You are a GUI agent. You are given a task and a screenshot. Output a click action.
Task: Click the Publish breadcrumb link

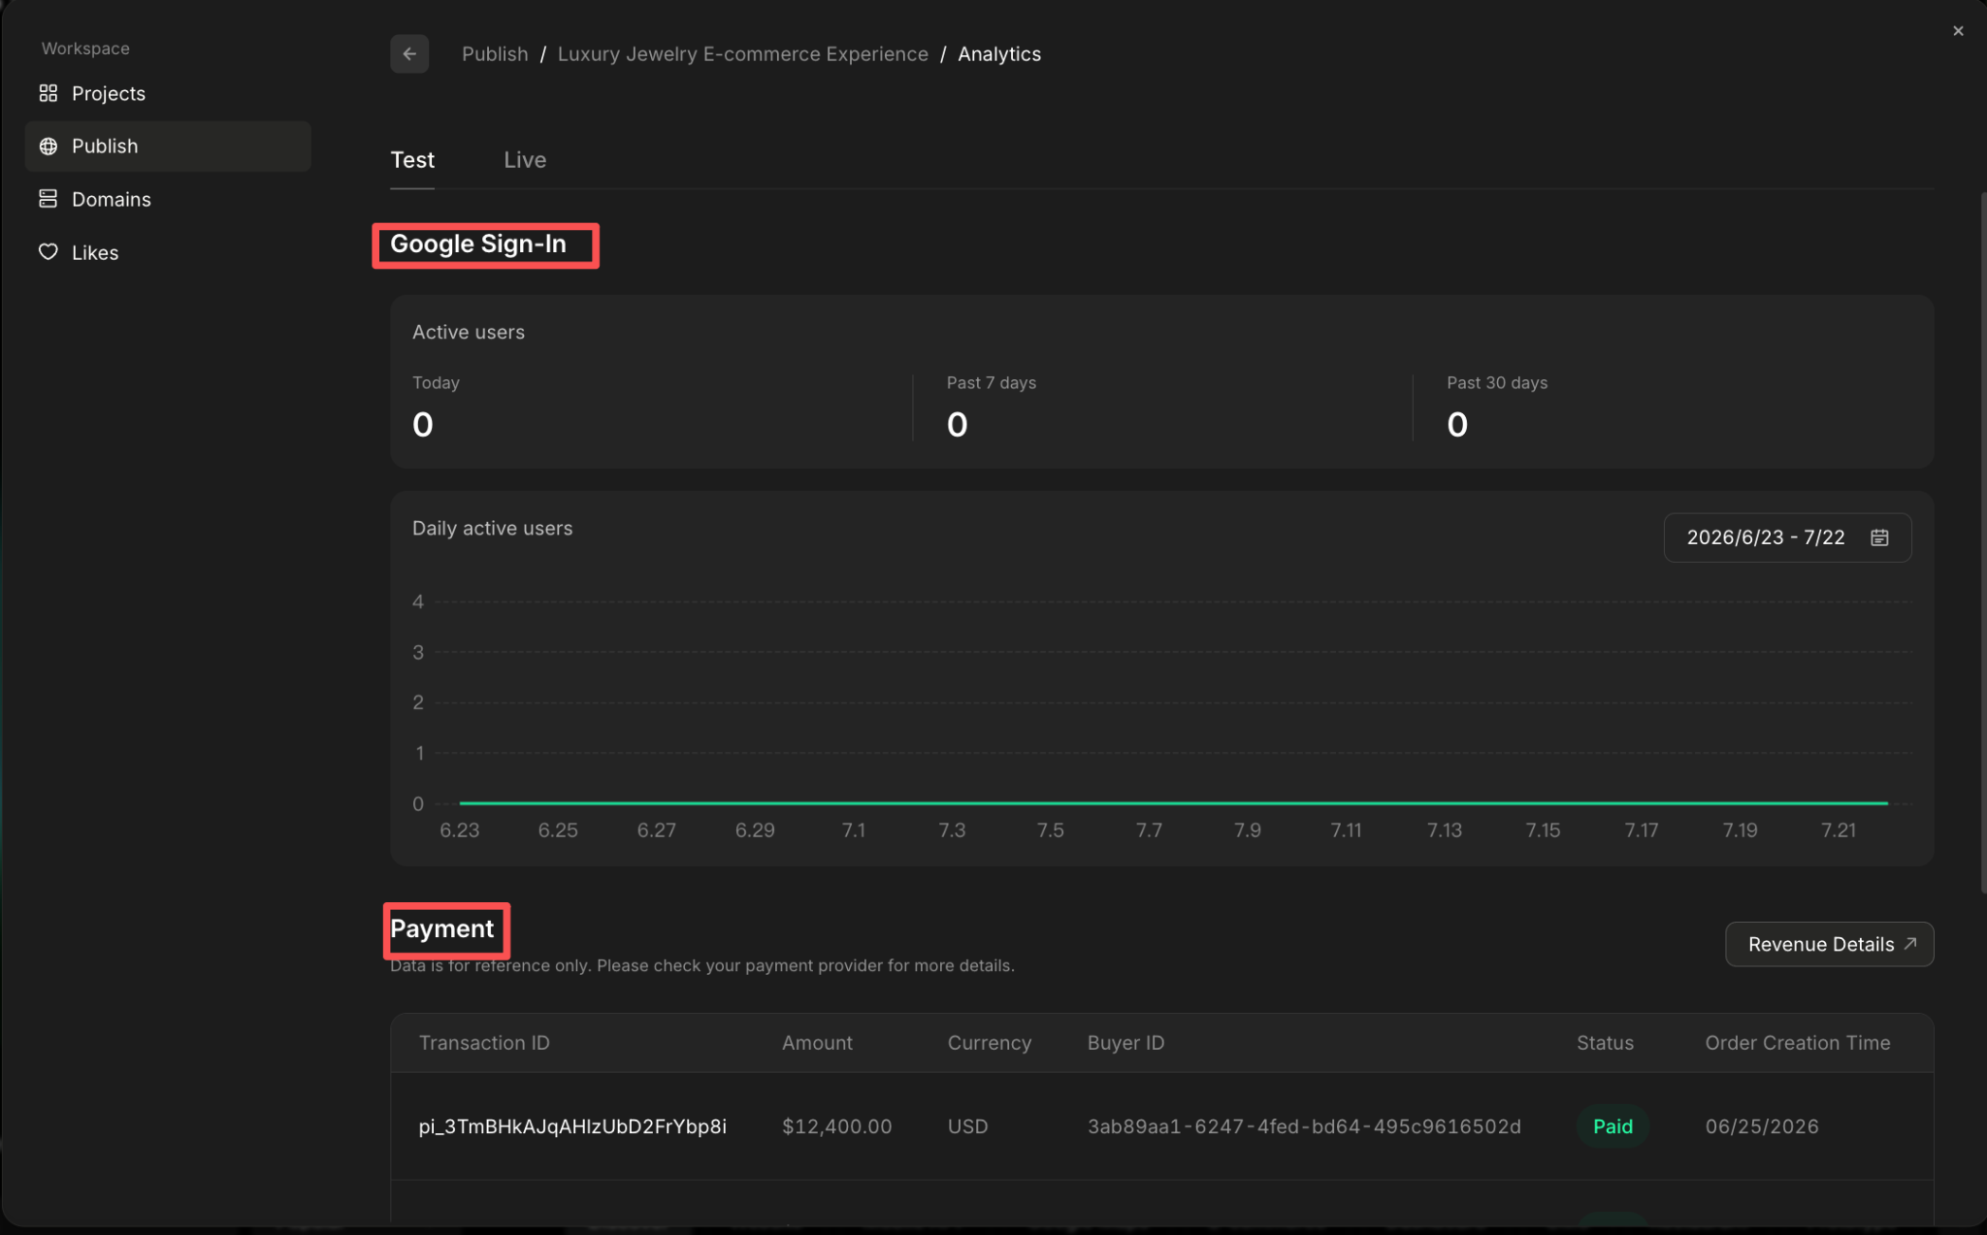[x=495, y=54]
